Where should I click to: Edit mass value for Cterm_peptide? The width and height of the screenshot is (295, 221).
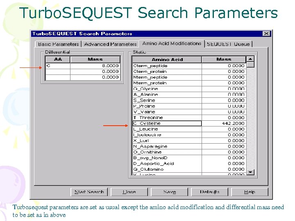[x=224, y=66]
